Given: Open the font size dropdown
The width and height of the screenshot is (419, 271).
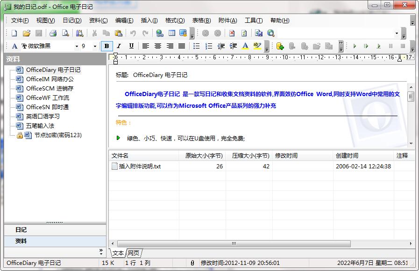Looking at the screenshot, I should pyautogui.click(x=94, y=46).
